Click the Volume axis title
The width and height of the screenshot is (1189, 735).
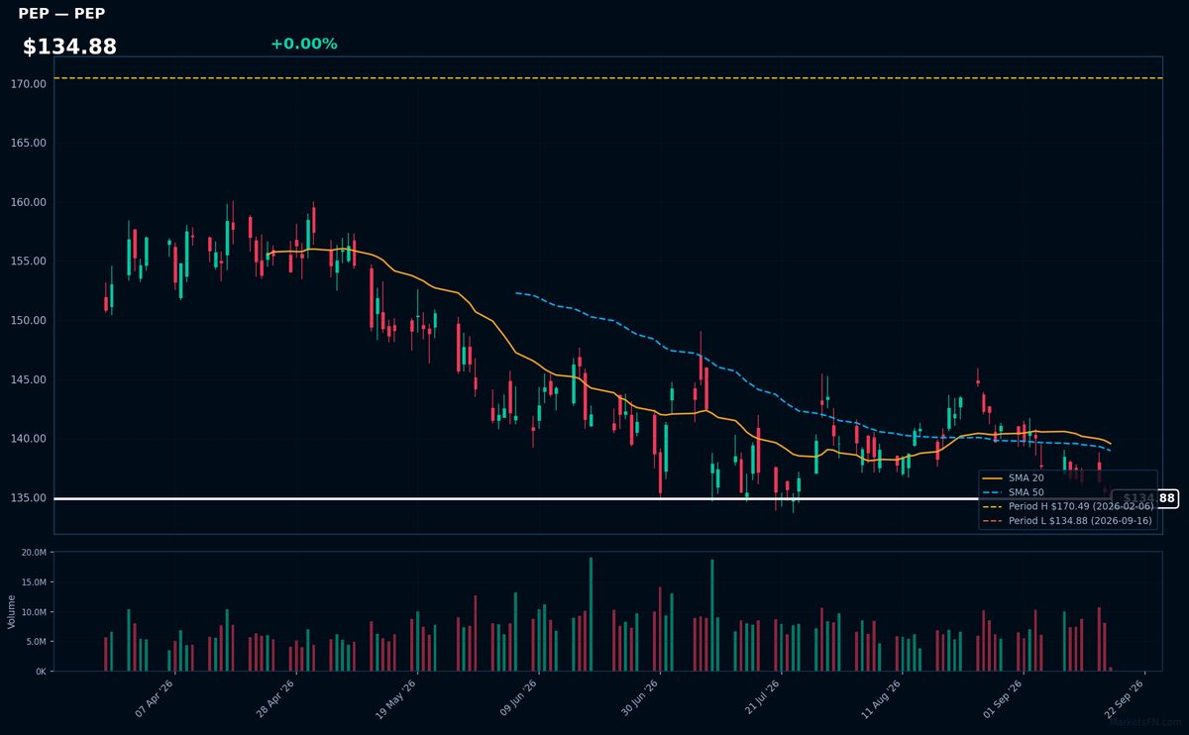(x=12, y=611)
